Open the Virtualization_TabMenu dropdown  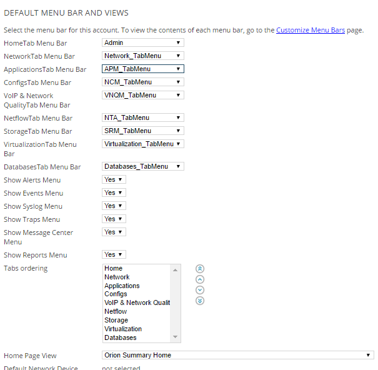[143, 144]
